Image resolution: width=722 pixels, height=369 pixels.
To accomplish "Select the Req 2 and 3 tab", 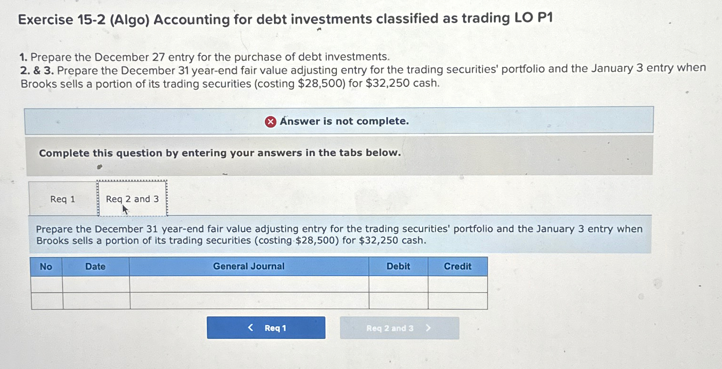I will click(132, 199).
